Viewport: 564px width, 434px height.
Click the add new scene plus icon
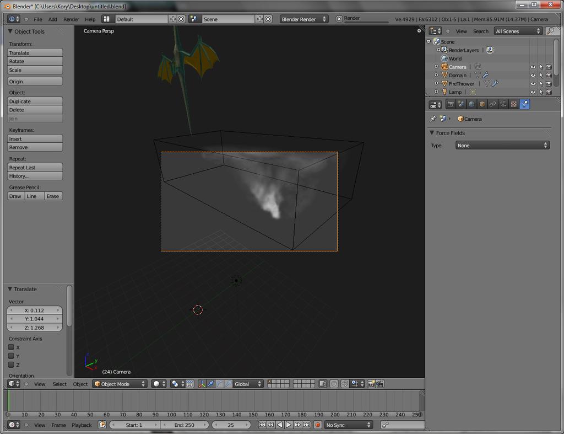coord(260,19)
